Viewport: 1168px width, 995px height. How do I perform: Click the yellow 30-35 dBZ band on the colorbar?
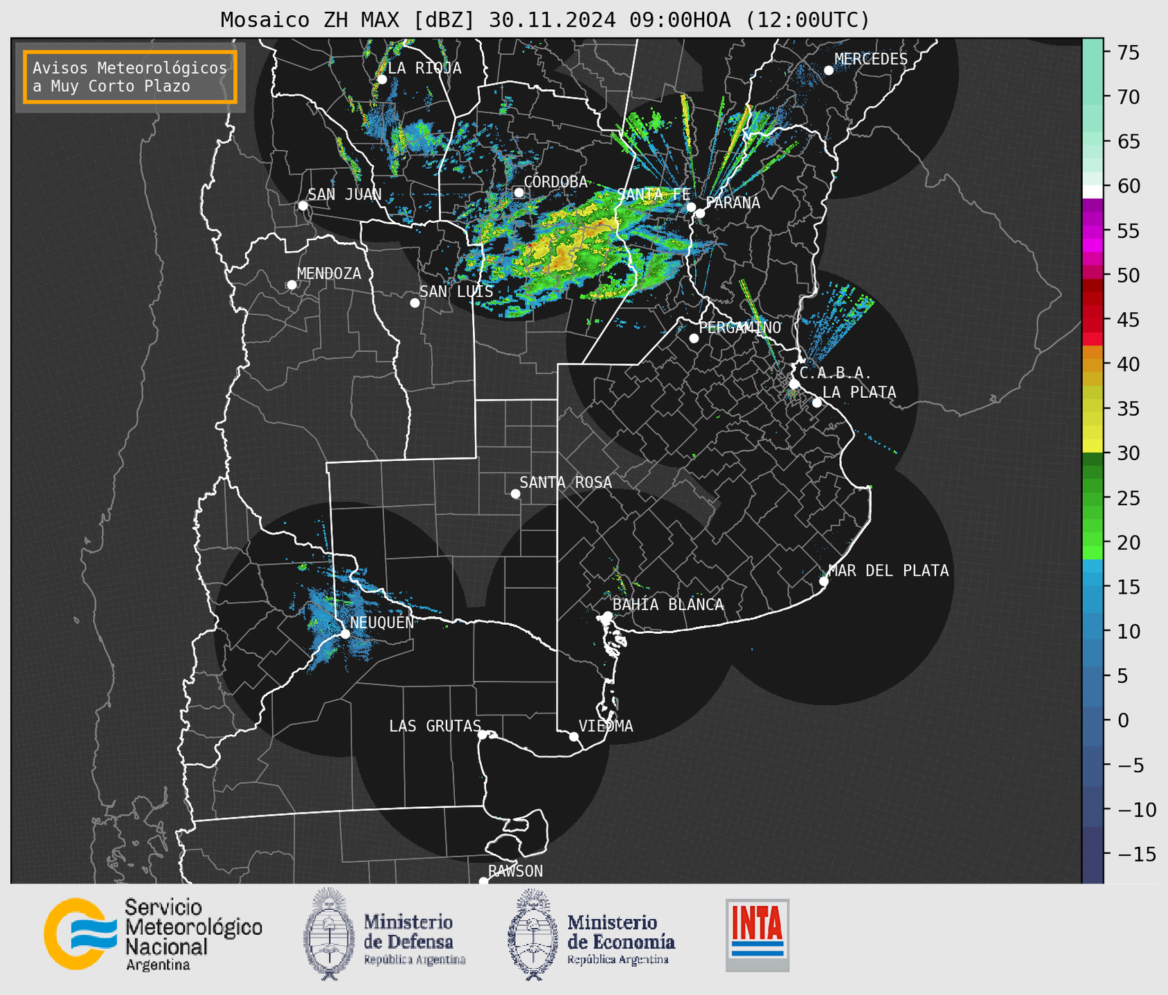(x=1093, y=419)
